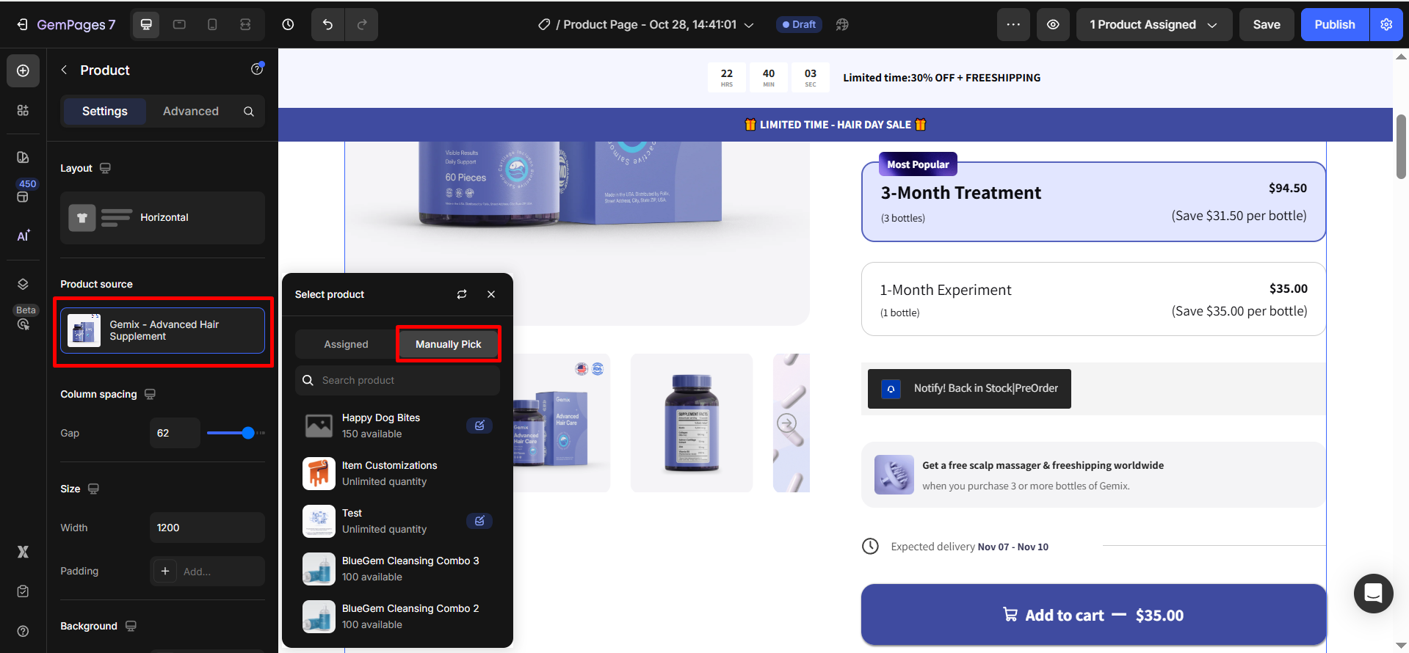Preview the page with the eye icon
This screenshot has height=653, width=1409.
[1053, 25]
